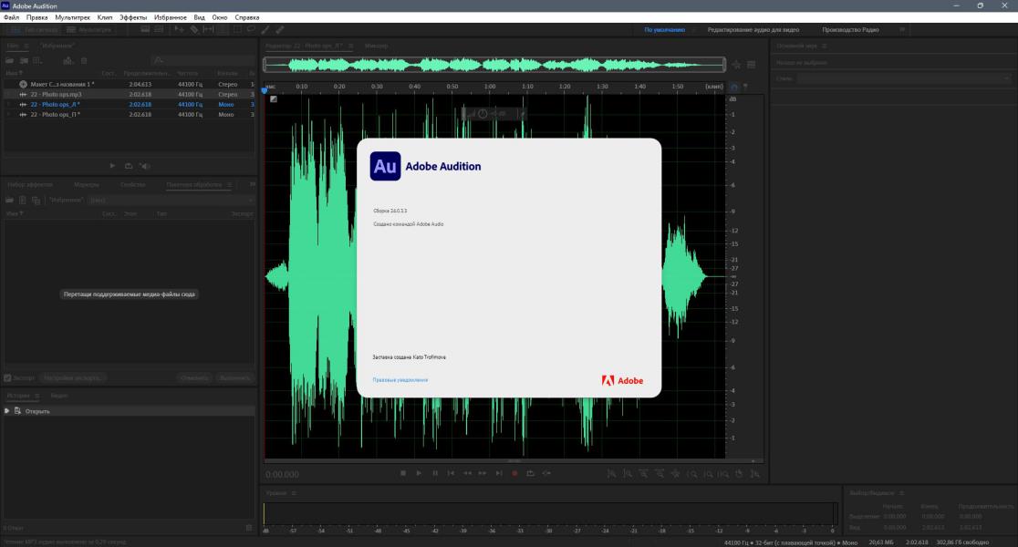Toggle auto-play in Files preview controls
Image resolution: width=1018 pixels, height=547 pixels.
click(x=145, y=166)
